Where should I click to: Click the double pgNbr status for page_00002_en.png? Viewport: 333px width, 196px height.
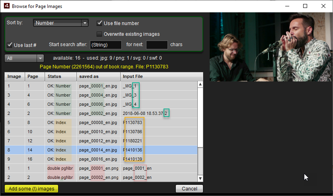click(x=60, y=177)
